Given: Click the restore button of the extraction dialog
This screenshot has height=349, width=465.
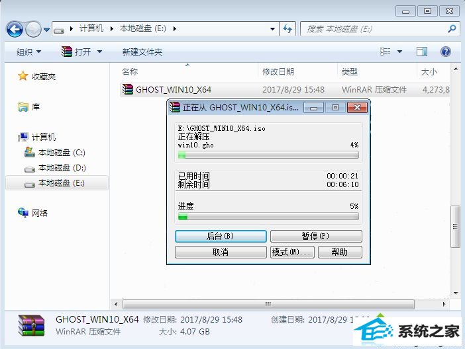Looking at the screenshot, I should 335,108.
